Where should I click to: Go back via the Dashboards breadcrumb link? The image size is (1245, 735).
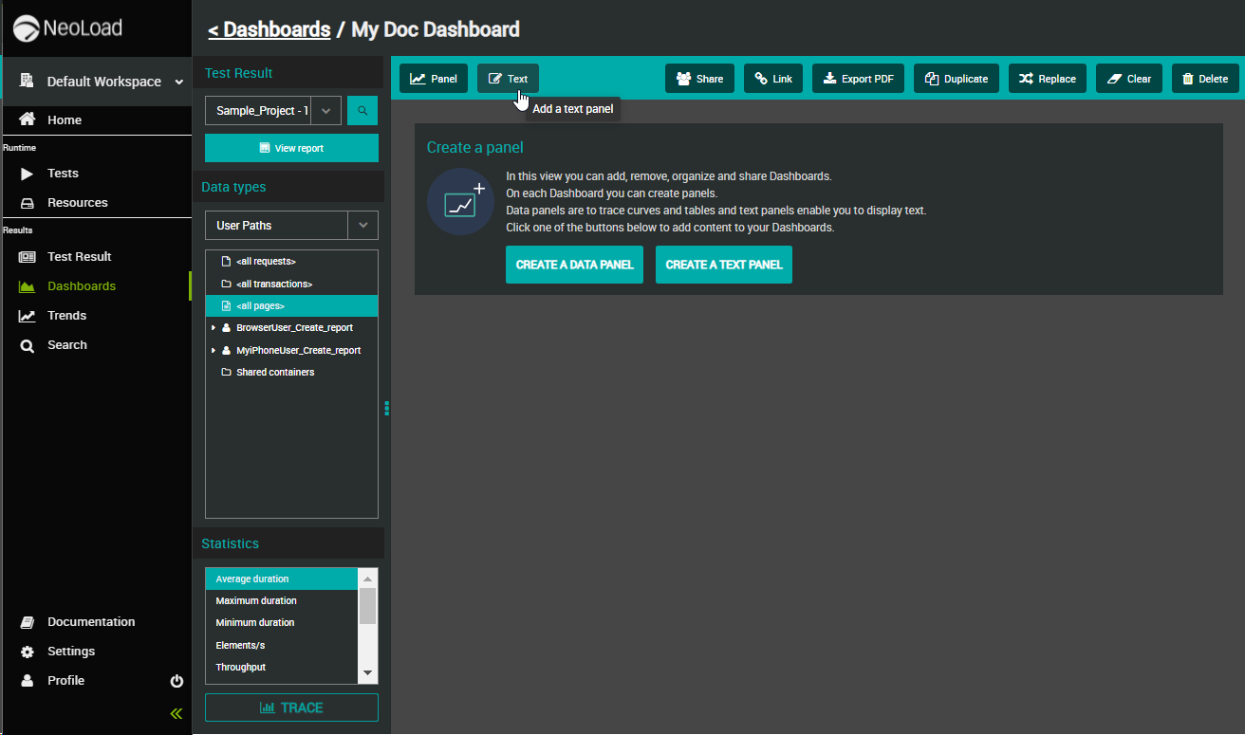tap(269, 29)
